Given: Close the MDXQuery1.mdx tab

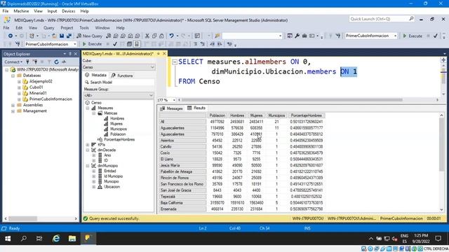Looking at the screenshot, I should [164, 54].
